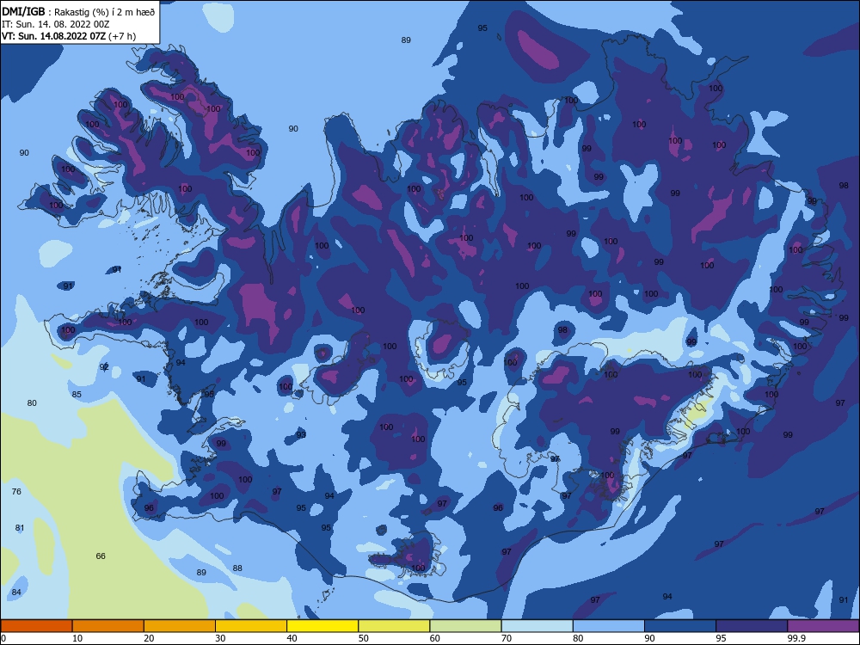This screenshot has height=645, width=860.
Task: Click the humidity value '84' on the map
Action: [16, 593]
